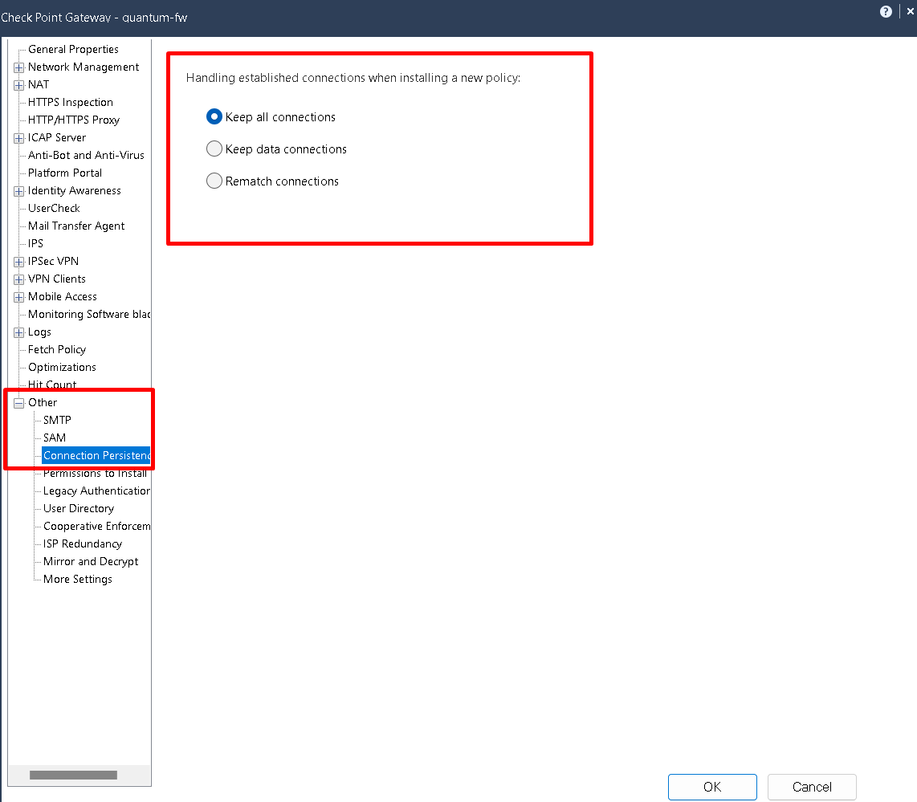Open Mail Transfer Agent page
917x802 pixels.
tap(76, 226)
